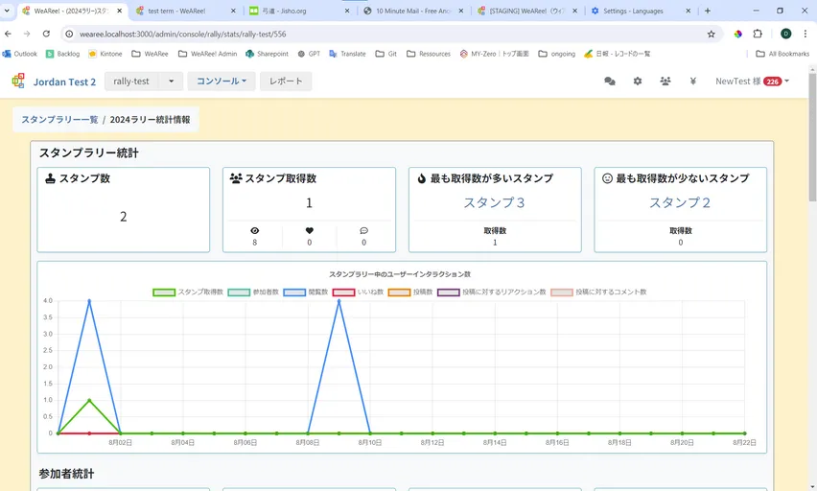Open the browser extensions puzzle icon
Viewport: 817px width, 491px height.
(759, 34)
